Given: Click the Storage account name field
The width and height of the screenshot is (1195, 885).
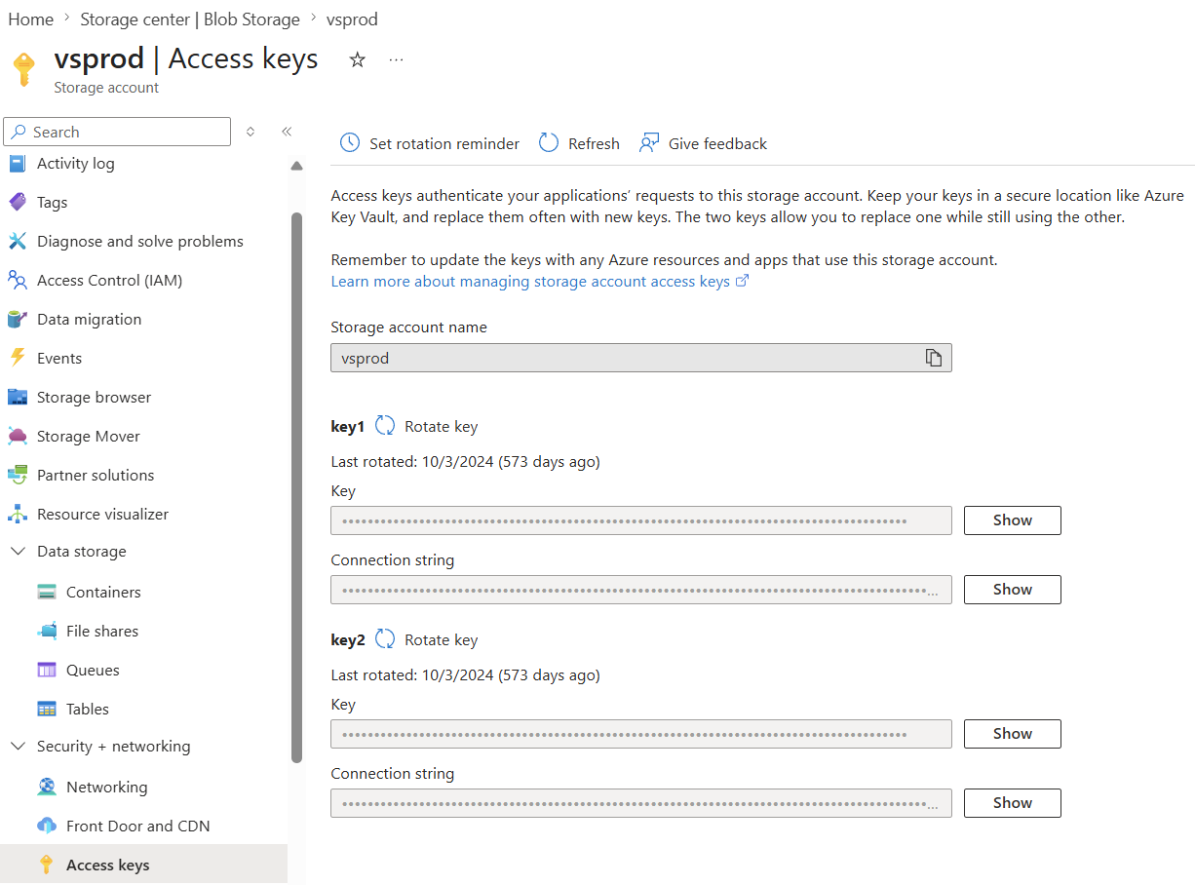Looking at the screenshot, I should (x=641, y=358).
